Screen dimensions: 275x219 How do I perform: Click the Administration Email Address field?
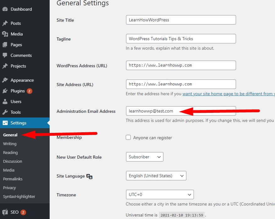pos(181,111)
